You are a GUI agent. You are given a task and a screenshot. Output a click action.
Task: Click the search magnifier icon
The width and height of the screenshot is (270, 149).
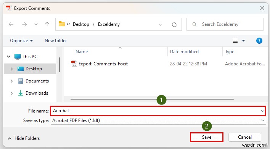(194, 24)
